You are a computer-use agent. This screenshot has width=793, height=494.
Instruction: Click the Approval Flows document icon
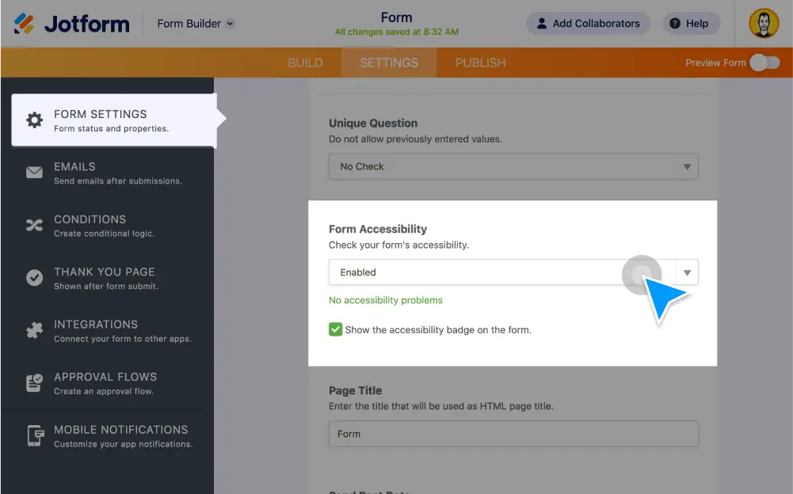pyautogui.click(x=34, y=382)
